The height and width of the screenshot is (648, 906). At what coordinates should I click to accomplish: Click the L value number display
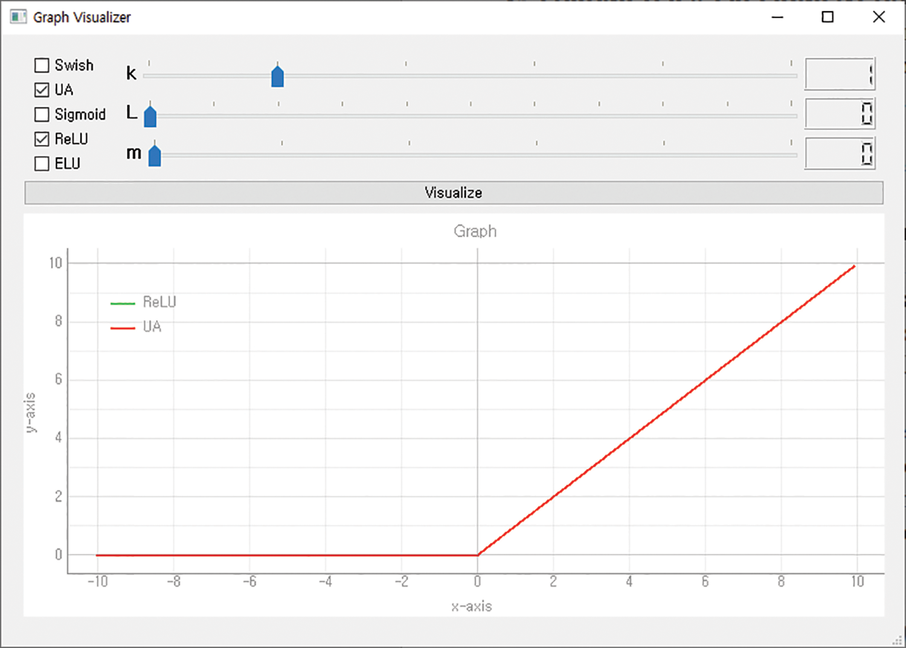click(x=840, y=114)
